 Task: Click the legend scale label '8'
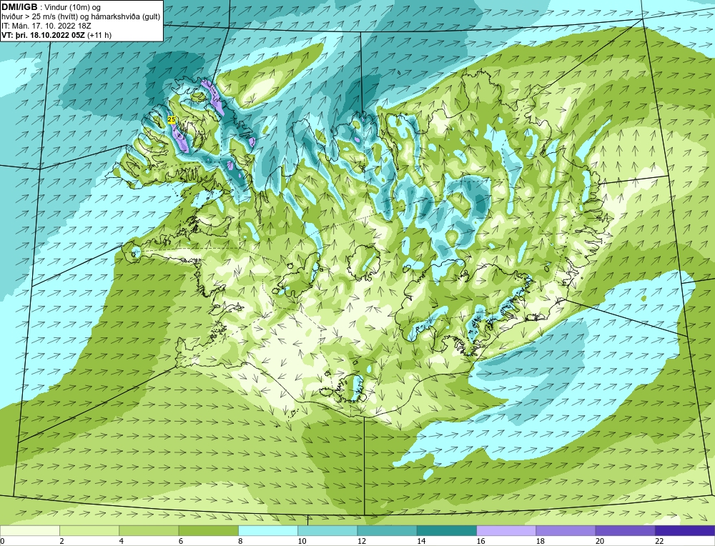point(240,541)
